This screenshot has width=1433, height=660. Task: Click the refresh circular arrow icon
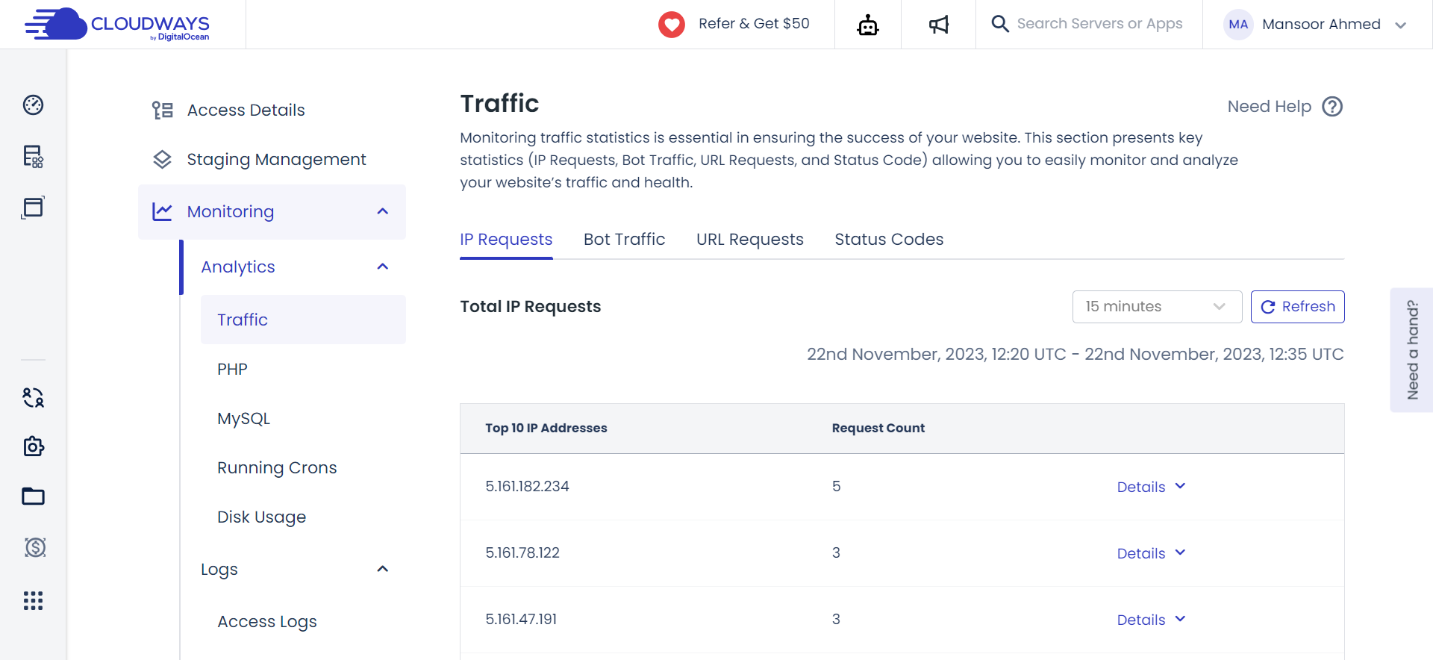pyautogui.click(x=1268, y=307)
